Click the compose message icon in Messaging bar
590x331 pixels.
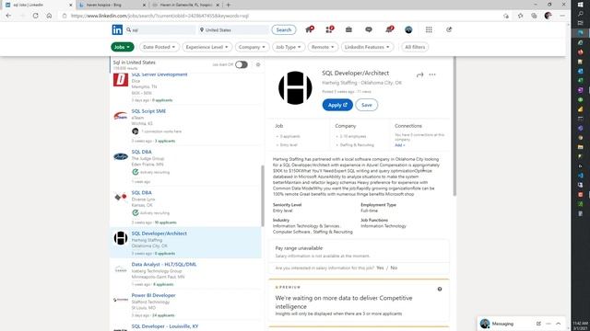tap(538, 324)
